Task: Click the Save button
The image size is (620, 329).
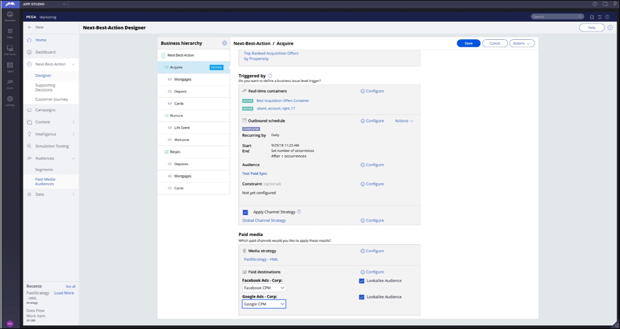Action: (x=468, y=43)
